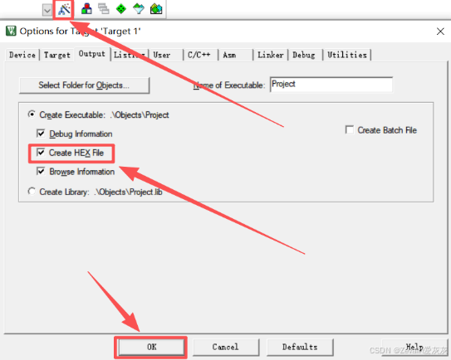Close the Options for Target dialog
Screen dimensions: 451x360
click(440, 32)
